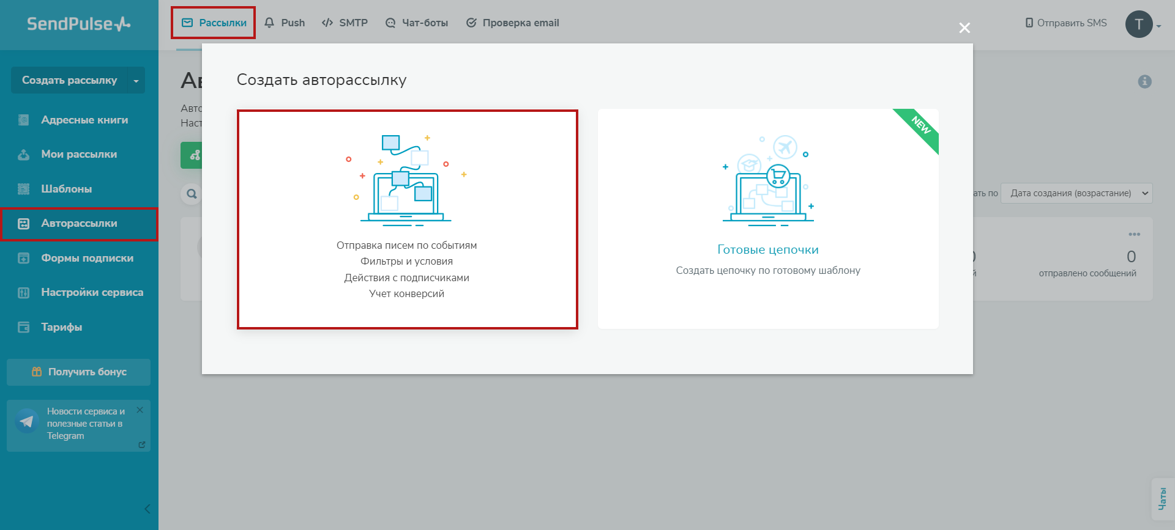The height and width of the screenshot is (530, 1175).
Task: Click the Получить бонус button
Action: click(x=78, y=372)
